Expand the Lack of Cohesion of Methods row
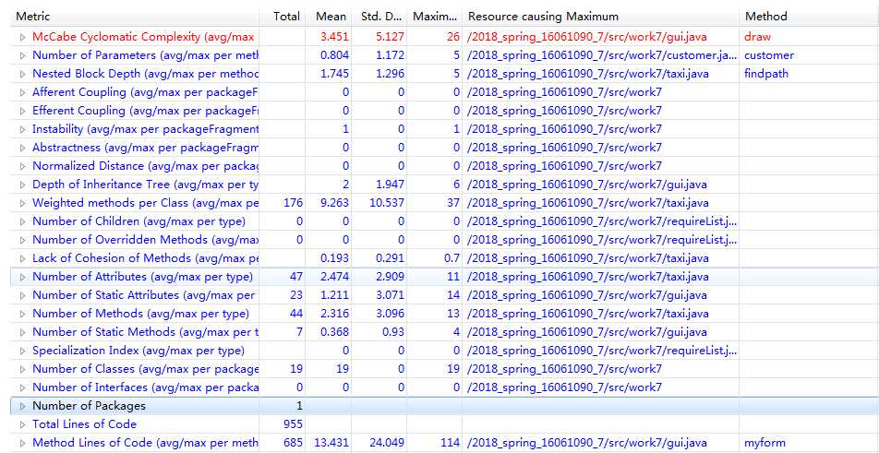The image size is (879, 453). point(22,258)
